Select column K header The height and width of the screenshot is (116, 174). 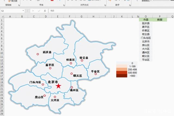click(x=122, y=16)
